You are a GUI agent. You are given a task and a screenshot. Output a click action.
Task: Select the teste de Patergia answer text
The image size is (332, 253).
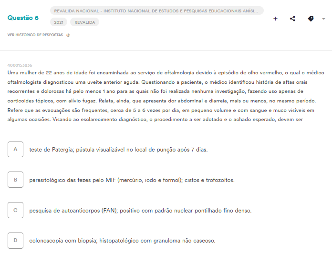tap(118, 150)
